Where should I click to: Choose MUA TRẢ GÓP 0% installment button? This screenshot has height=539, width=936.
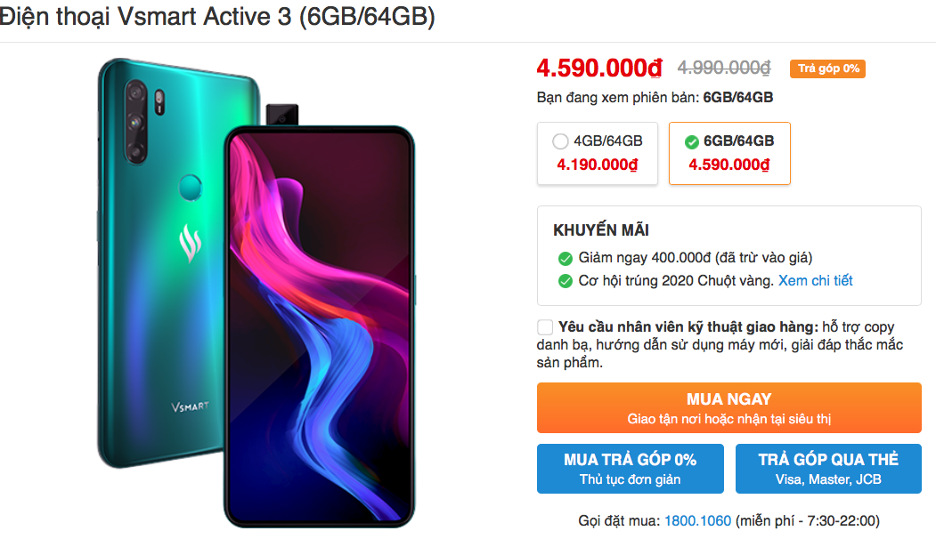[x=630, y=469]
